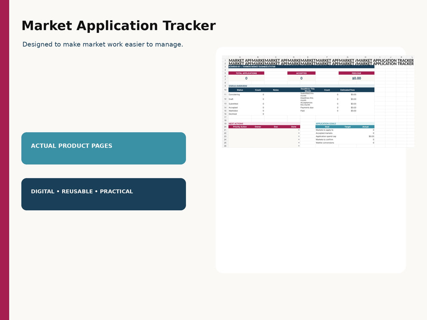427x320 pixels.
Task: Select the Market Application Tracker heading
Action: (x=118, y=26)
